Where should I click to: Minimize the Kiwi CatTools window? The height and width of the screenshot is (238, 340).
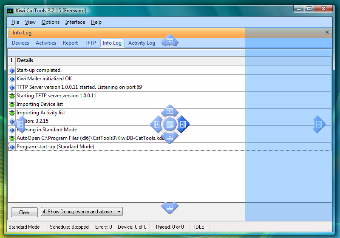click(299, 9)
